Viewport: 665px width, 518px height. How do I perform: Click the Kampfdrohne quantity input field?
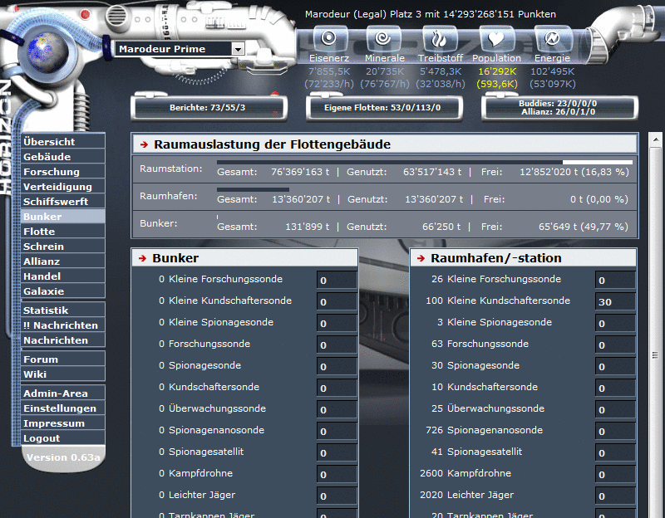pos(615,473)
